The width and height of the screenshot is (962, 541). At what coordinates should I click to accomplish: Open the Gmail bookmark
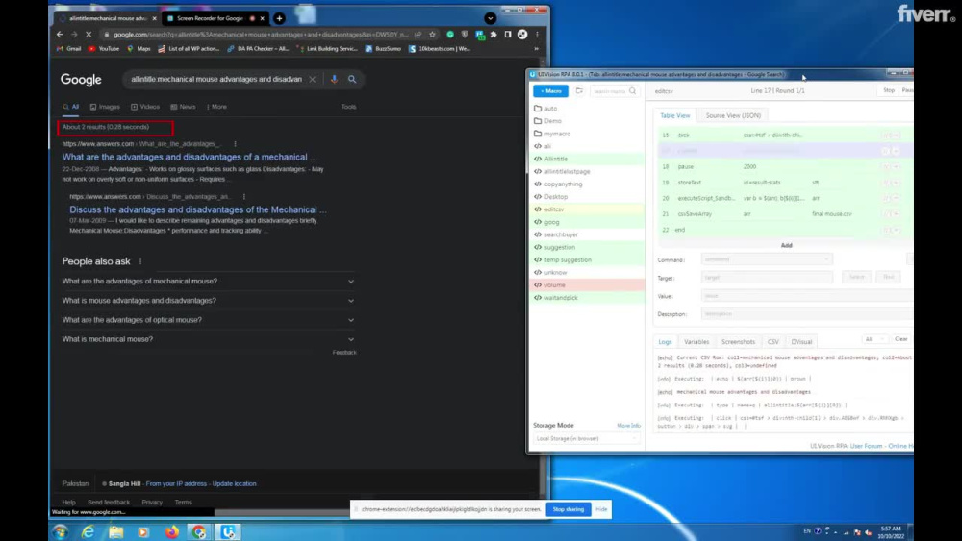click(68, 48)
